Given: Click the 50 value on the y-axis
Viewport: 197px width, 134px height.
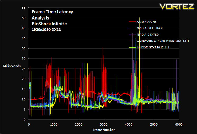Looking at the screenshot, I should [x=24, y=18].
